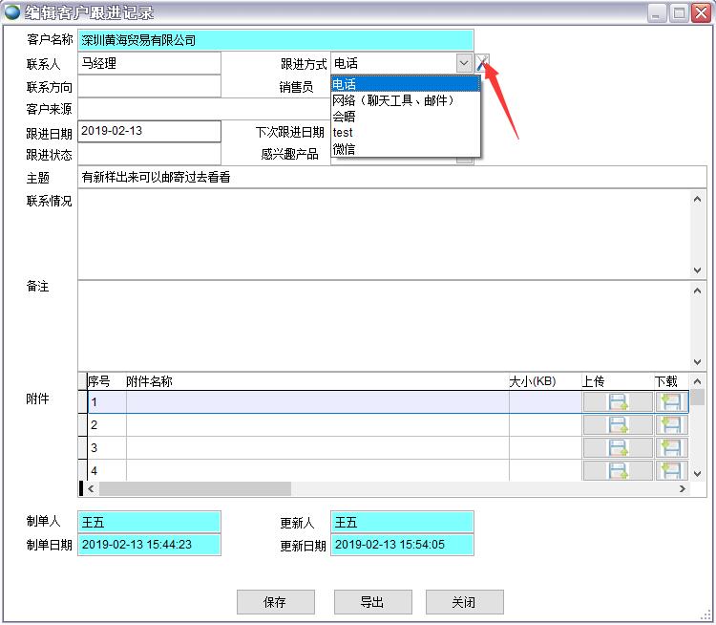Click download icon in attachment row 2

pos(671,425)
